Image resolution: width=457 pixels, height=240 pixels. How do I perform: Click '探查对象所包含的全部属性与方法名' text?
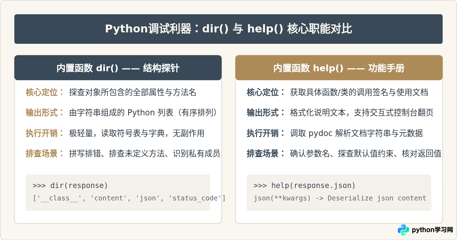(133, 93)
